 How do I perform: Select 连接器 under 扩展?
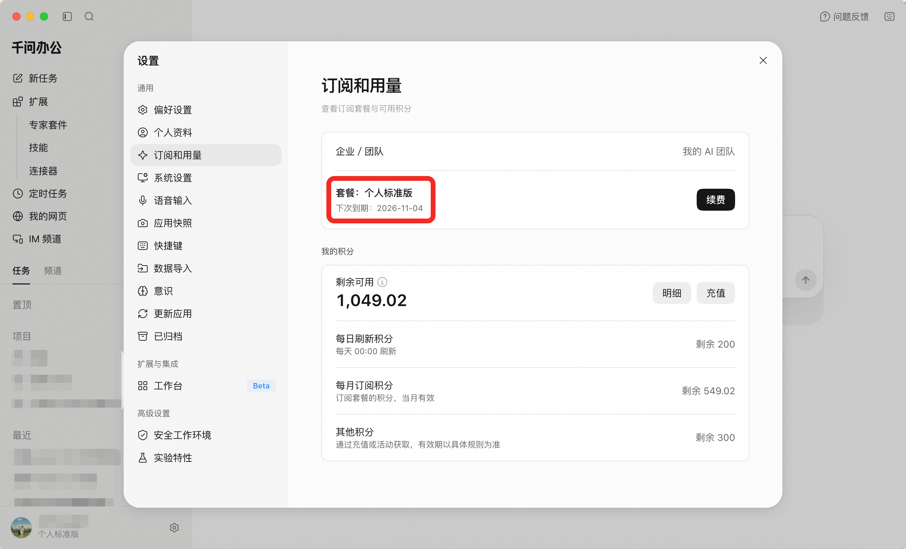click(43, 171)
